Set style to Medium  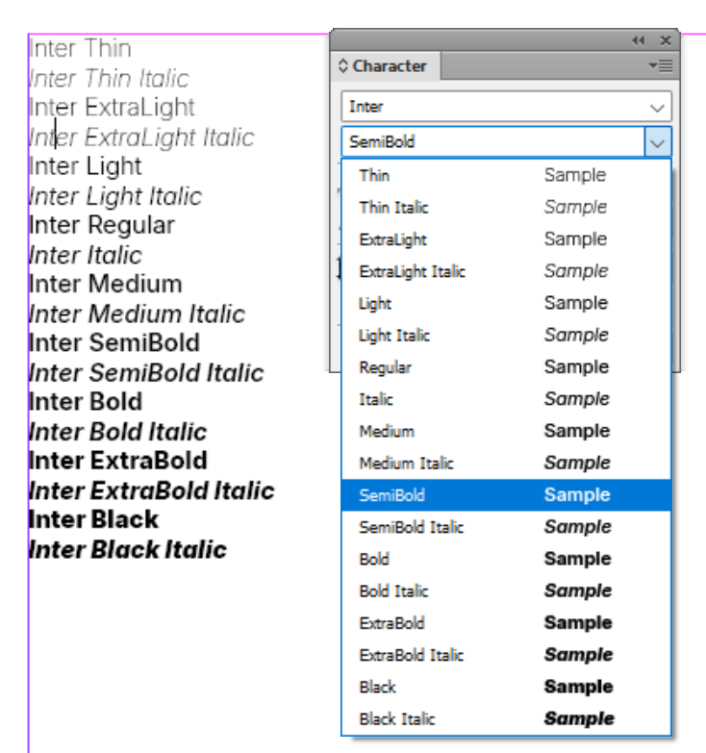pos(506,431)
